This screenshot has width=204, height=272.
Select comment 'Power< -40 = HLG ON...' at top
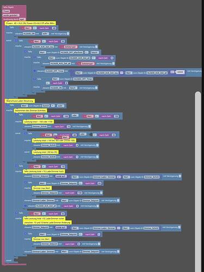coord(30,23)
